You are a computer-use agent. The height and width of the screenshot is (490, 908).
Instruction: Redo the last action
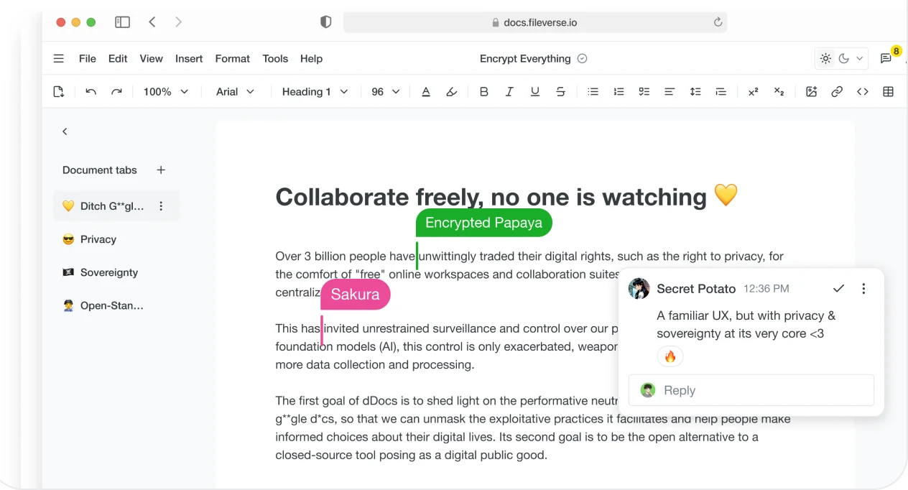click(116, 92)
